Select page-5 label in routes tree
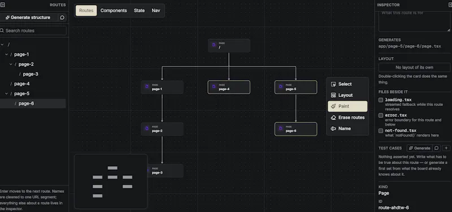Screen dimensions: 452x212 point(22,94)
